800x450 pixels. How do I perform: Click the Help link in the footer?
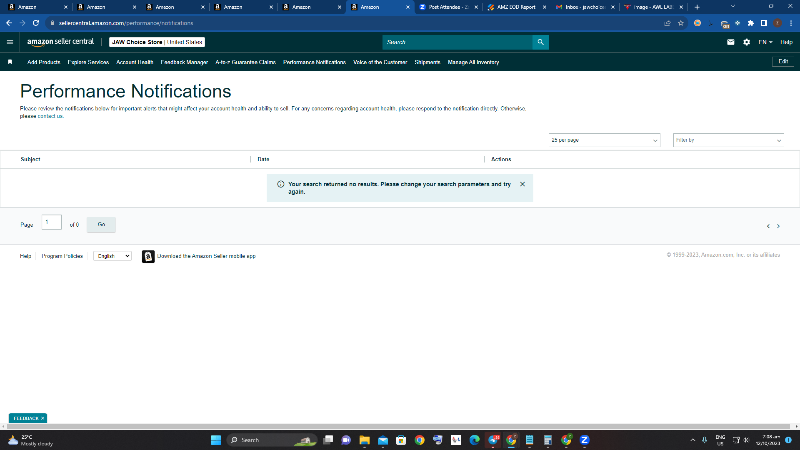[25, 256]
